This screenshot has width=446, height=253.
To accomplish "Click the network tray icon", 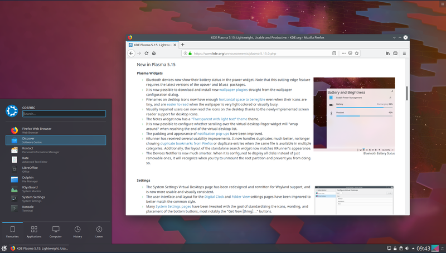I will click(389, 248).
